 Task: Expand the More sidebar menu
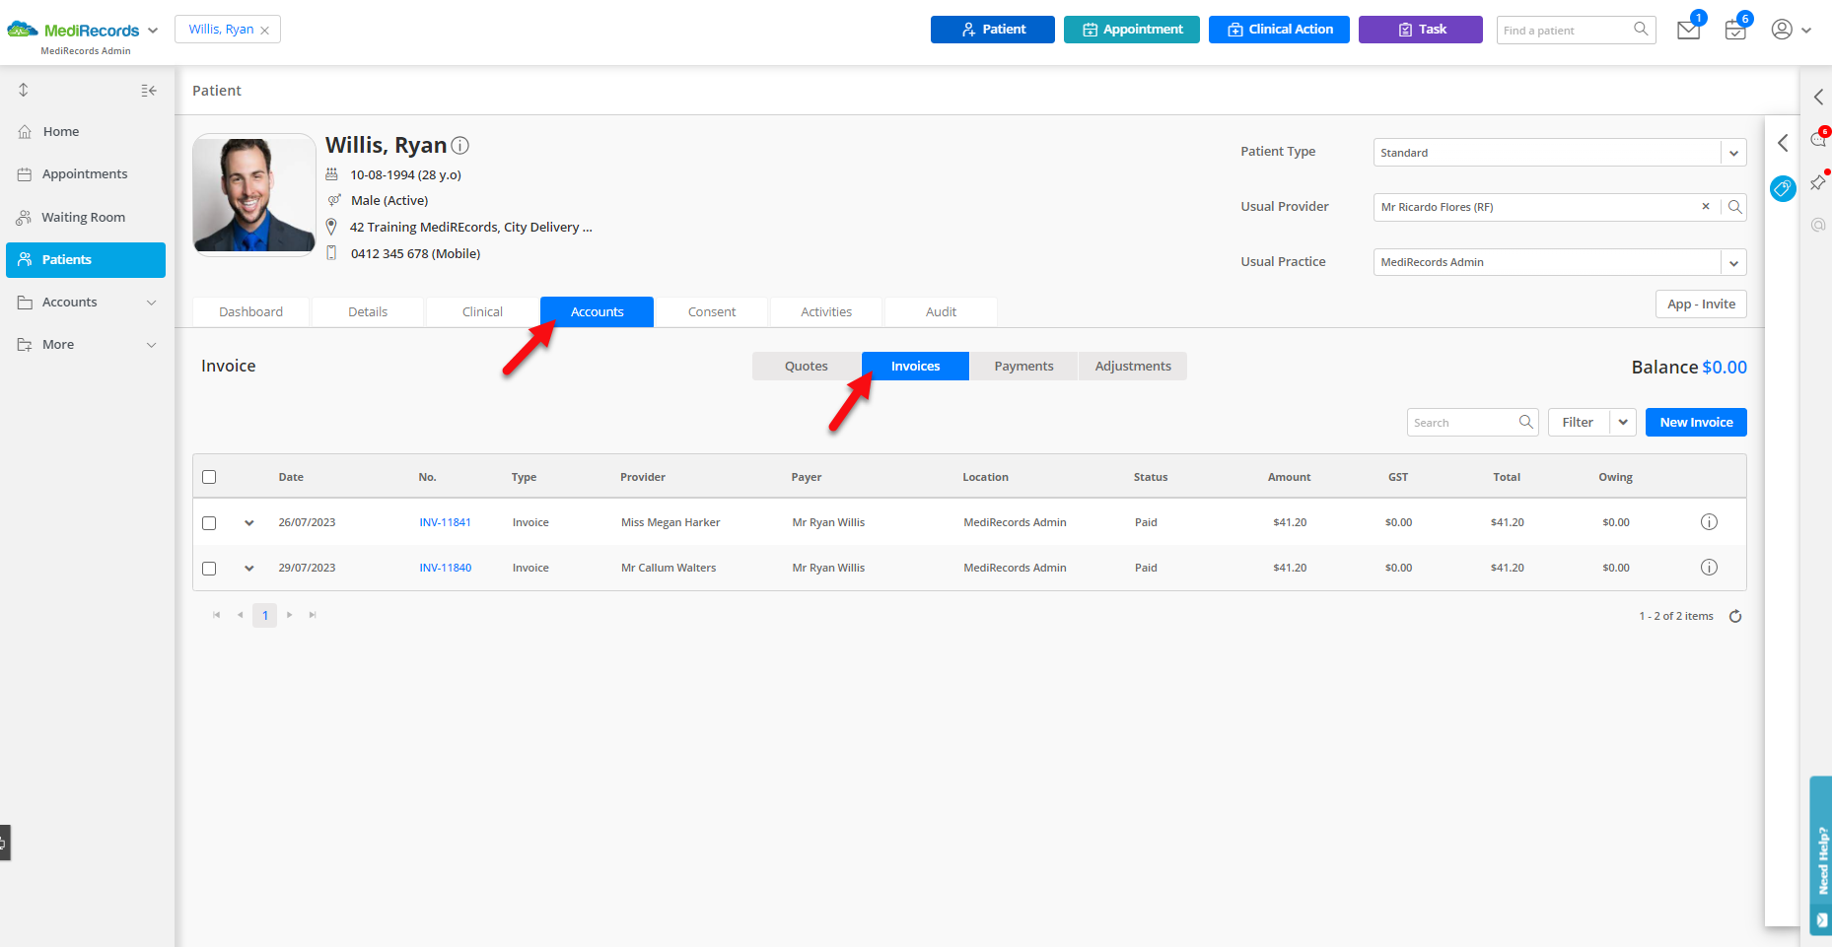tap(152, 345)
